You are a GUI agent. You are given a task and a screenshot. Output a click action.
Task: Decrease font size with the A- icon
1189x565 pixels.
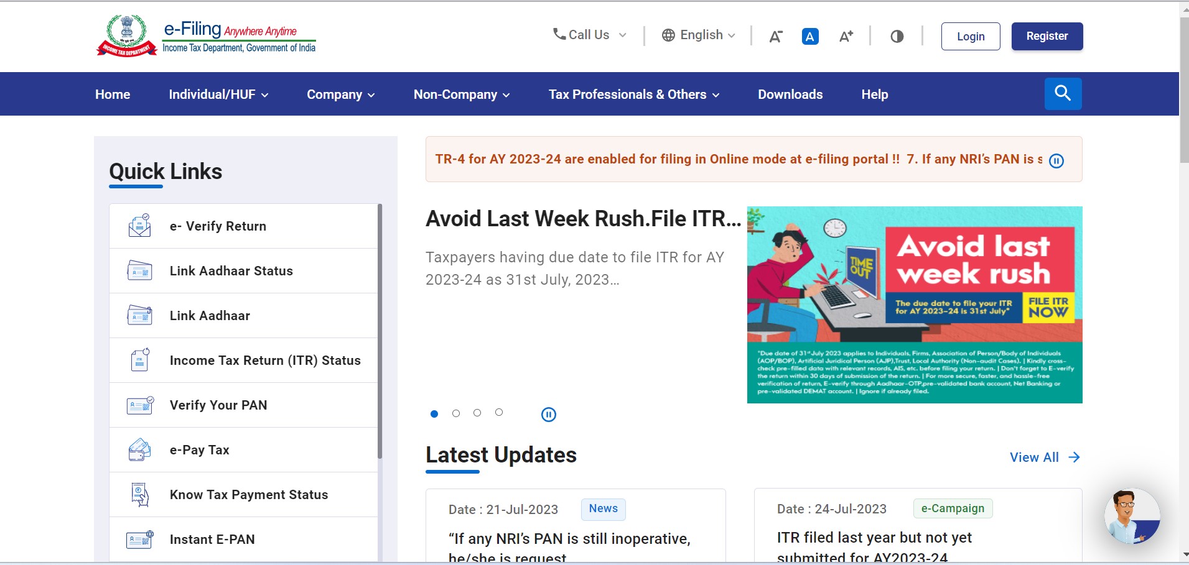(x=775, y=37)
